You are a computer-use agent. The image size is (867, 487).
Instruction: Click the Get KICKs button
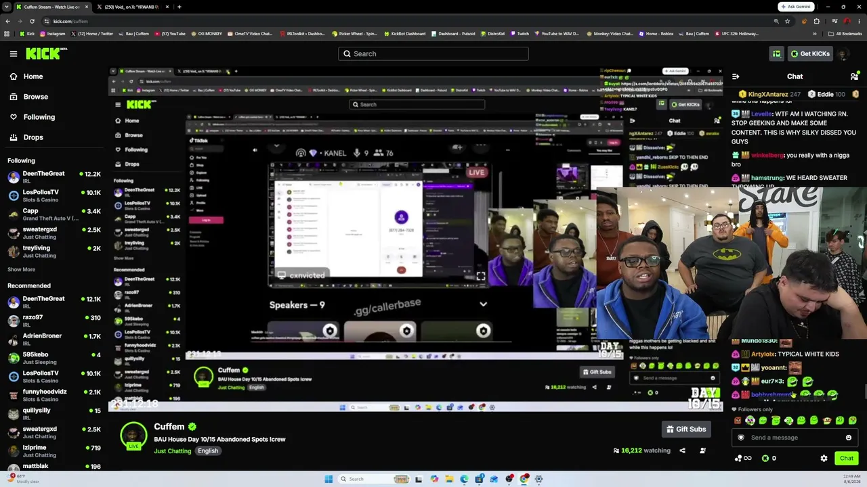point(809,53)
